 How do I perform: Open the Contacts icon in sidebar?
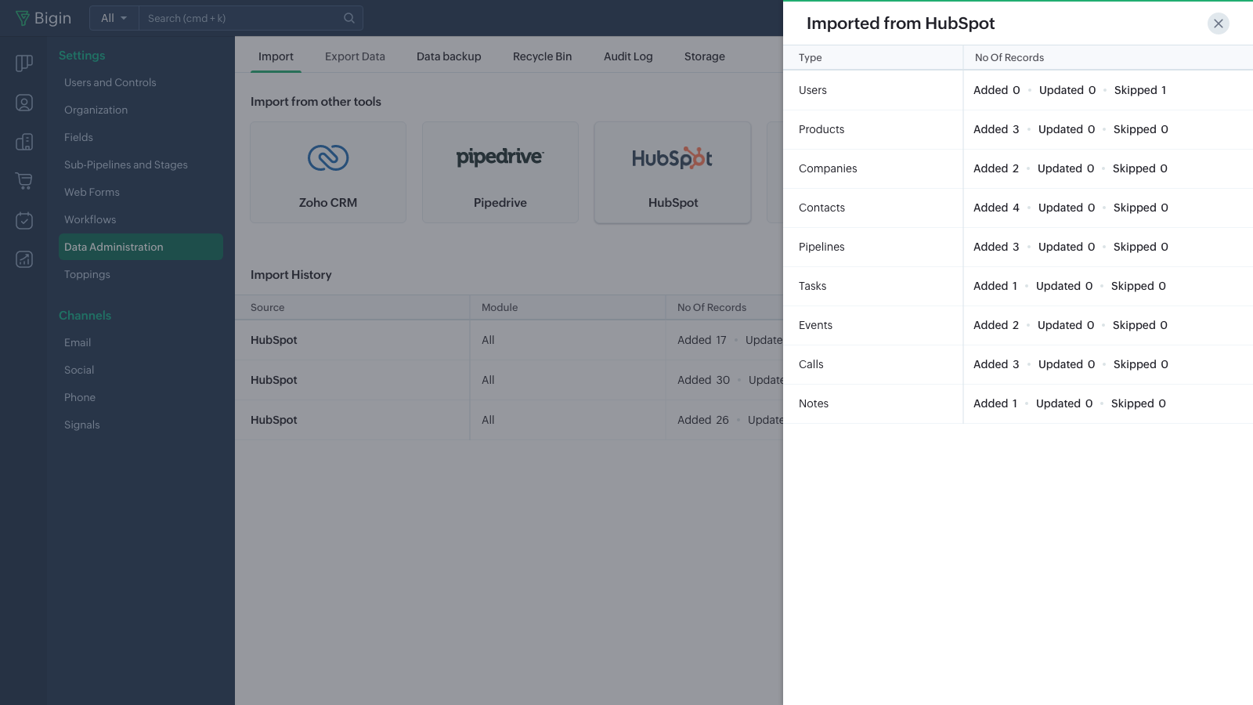click(24, 103)
